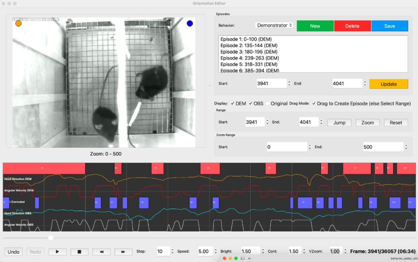Click the Zoom Range Start field showing 0
The image size is (418, 262).
click(287, 147)
